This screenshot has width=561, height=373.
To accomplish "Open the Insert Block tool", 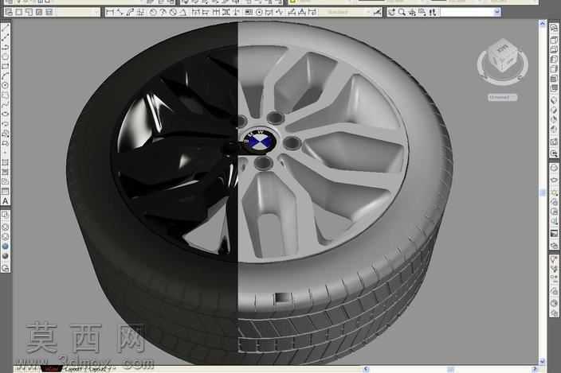I will pyautogui.click(x=6, y=134).
